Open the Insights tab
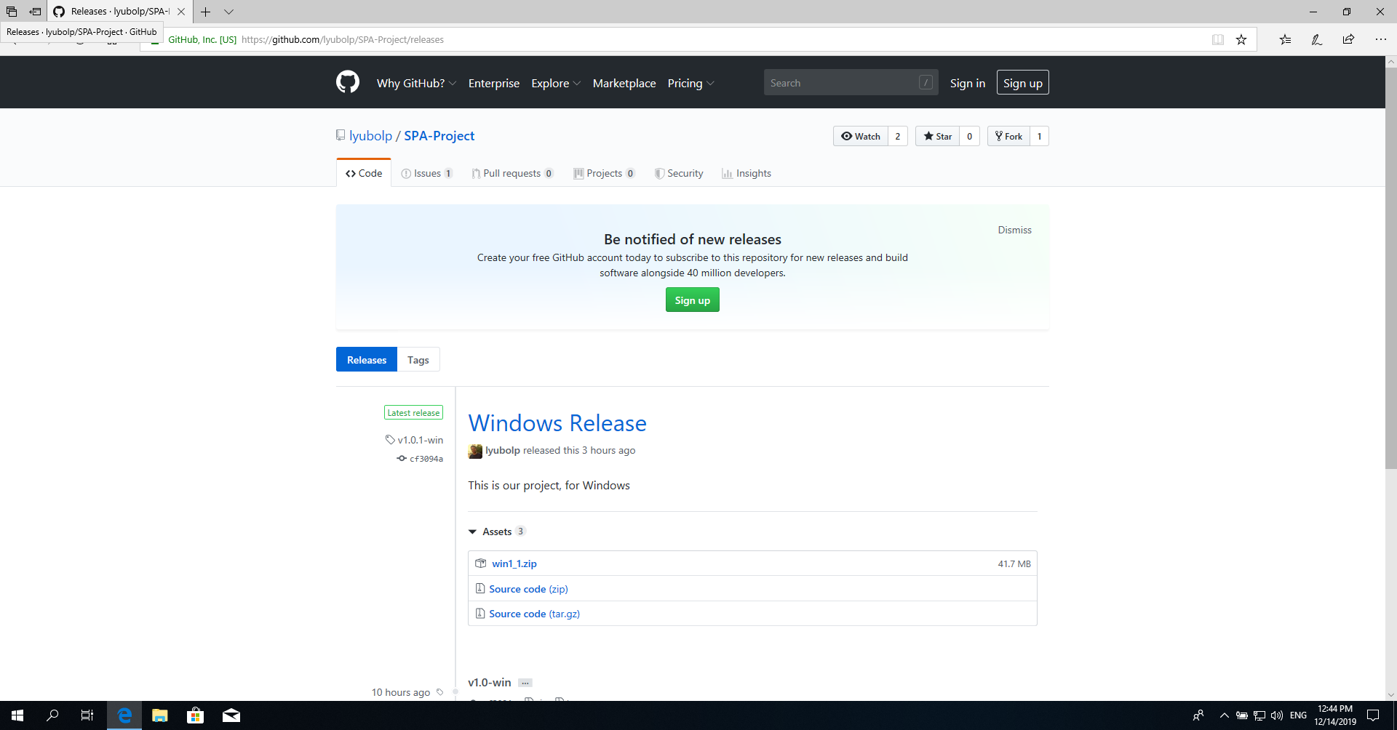This screenshot has height=730, width=1397. (747, 173)
